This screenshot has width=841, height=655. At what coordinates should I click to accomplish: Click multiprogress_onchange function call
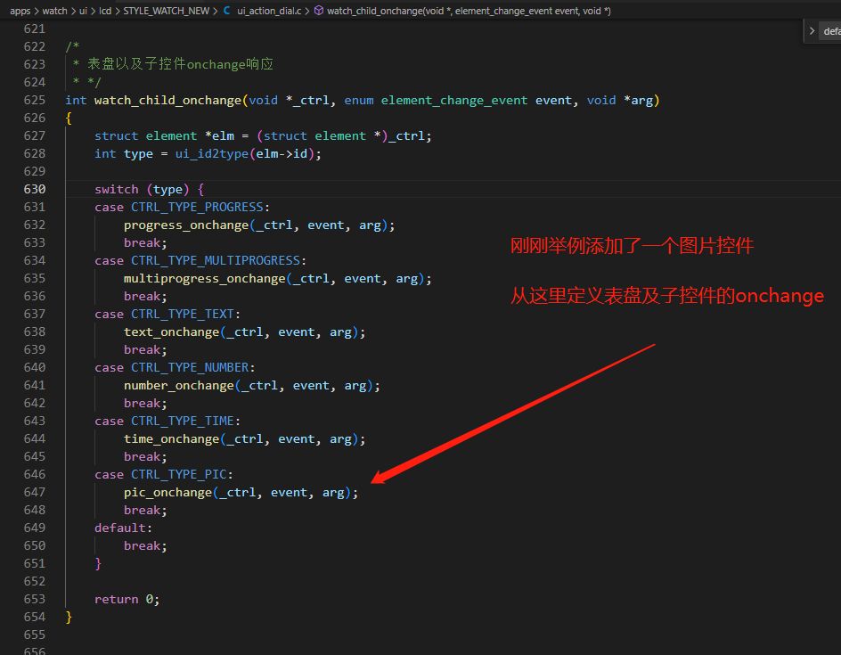pos(204,279)
